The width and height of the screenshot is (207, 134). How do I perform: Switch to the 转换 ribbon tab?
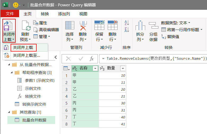point(45,14)
